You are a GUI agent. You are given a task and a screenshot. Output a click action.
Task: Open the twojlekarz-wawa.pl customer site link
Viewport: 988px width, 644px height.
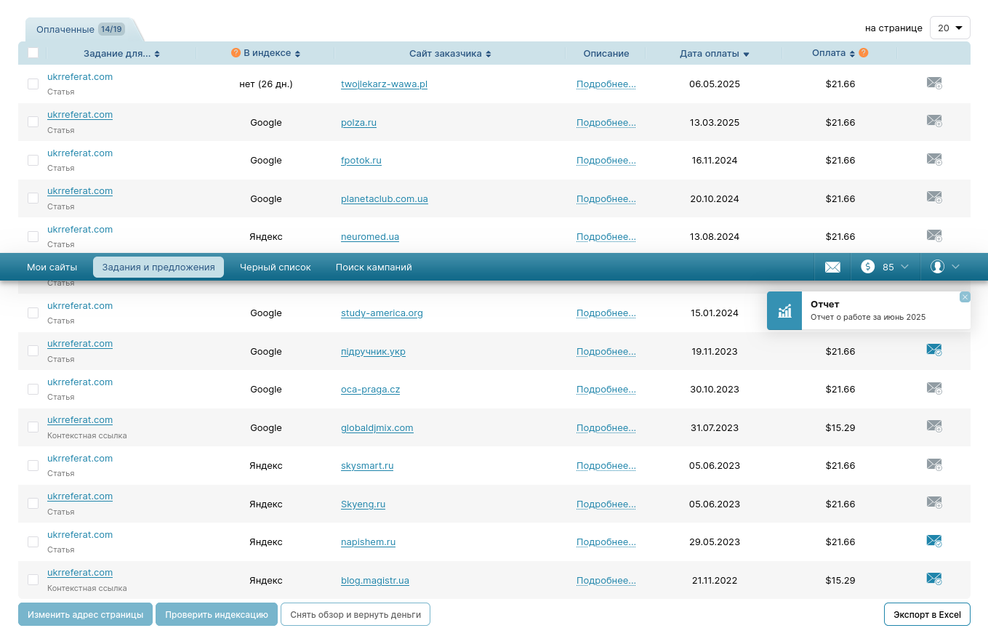pos(384,84)
